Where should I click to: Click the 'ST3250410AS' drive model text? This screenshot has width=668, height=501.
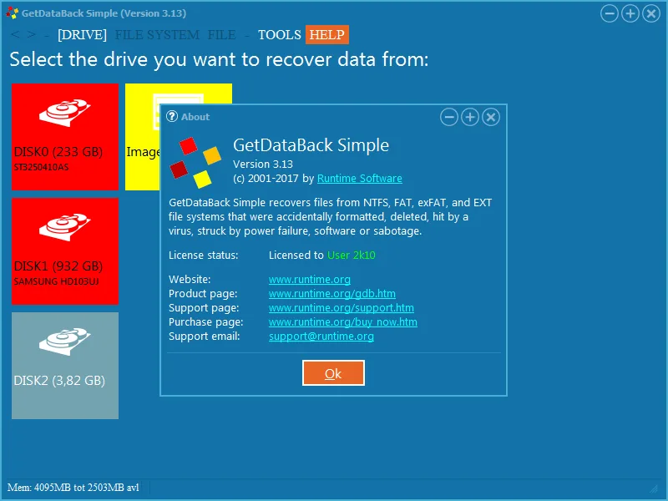(x=41, y=167)
